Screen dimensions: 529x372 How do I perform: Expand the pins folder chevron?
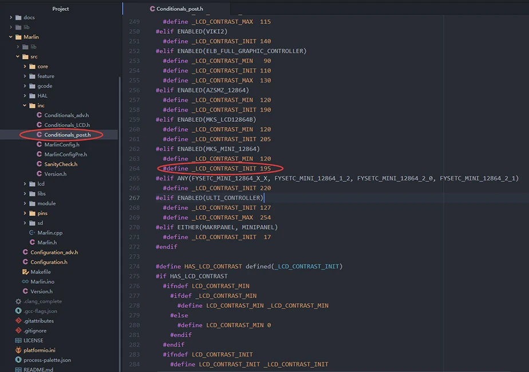25,213
